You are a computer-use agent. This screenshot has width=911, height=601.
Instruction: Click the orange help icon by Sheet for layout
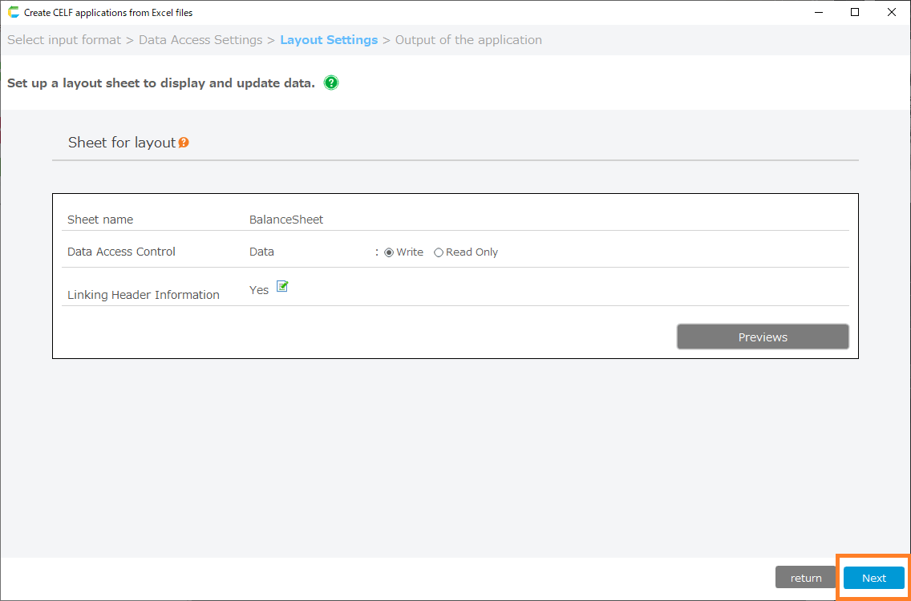pos(184,143)
